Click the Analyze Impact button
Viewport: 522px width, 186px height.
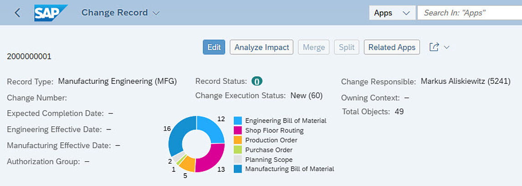pyautogui.click(x=262, y=47)
